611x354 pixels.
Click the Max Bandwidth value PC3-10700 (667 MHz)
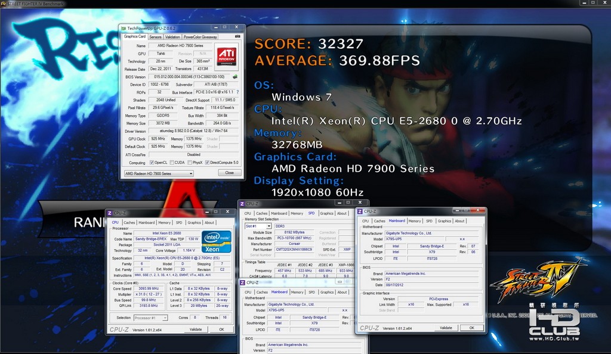pyautogui.click(x=294, y=238)
